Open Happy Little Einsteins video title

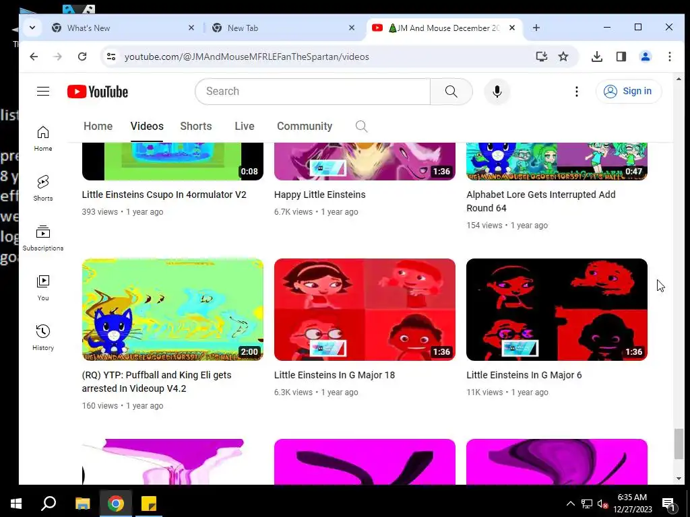[x=320, y=195]
